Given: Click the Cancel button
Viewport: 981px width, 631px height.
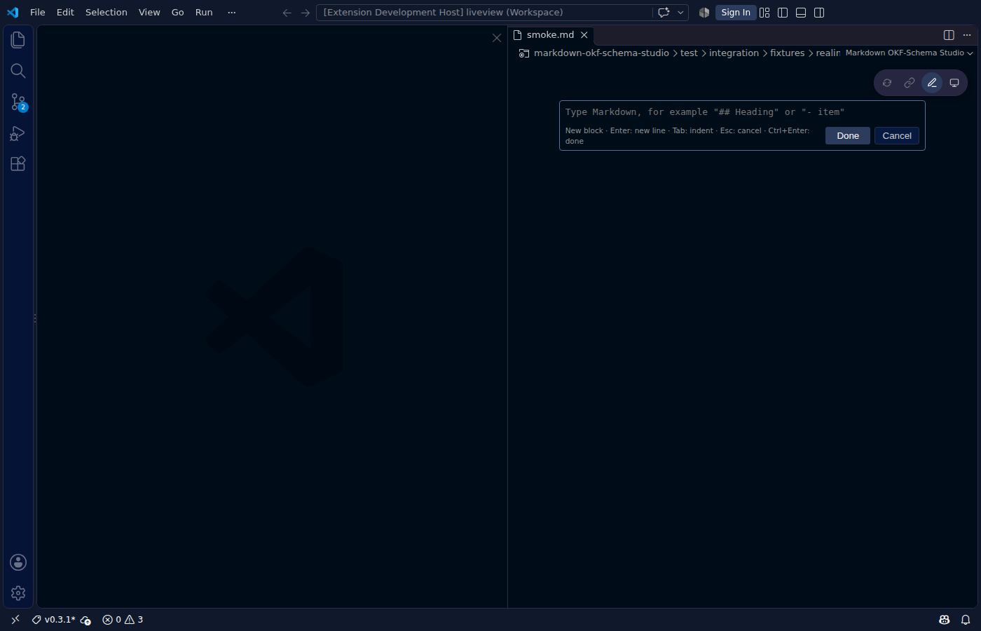Looking at the screenshot, I should (897, 136).
